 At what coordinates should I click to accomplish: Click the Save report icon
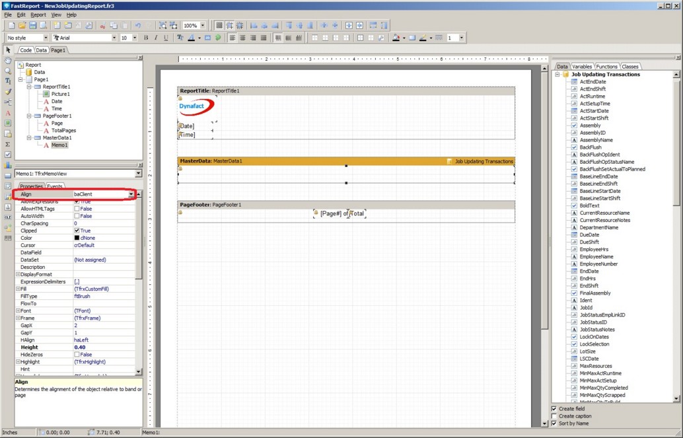32,25
